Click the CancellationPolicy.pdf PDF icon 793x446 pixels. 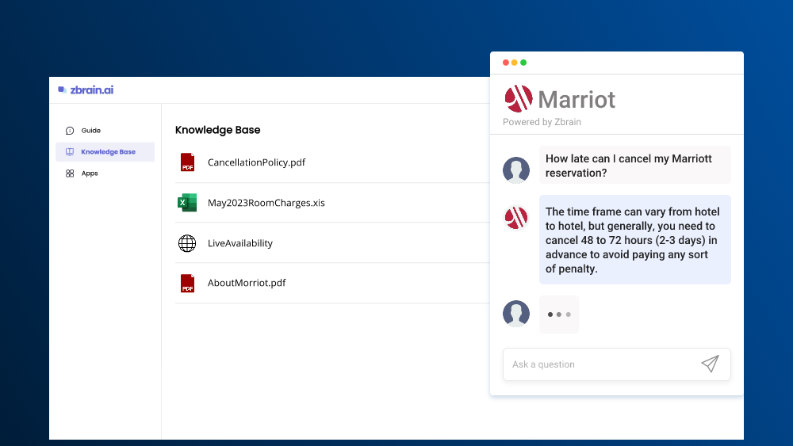point(188,162)
